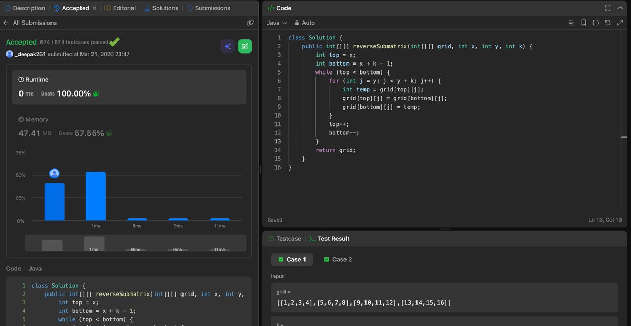
Task: Click the Solutions tab flask icon
Action: pyautogui.click(x=147, y=8)
